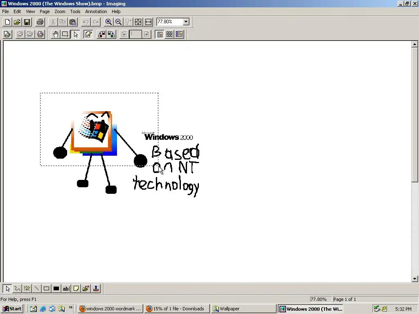Viewport: 419px width, 314px height.
Task: Open the View menu
Action: tap(30, 11)
